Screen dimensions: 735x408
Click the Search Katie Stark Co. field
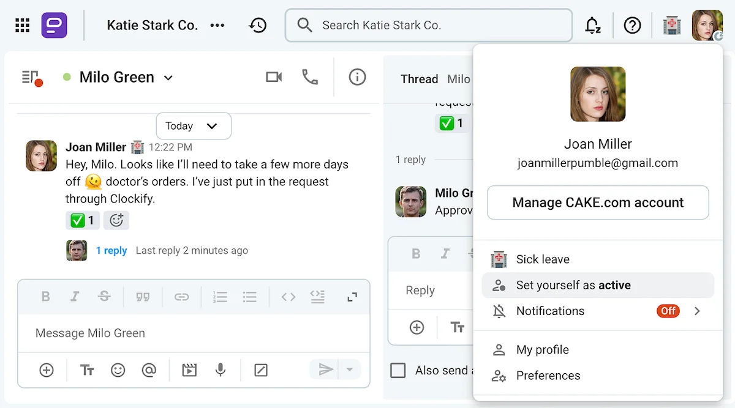coord(428,25)
